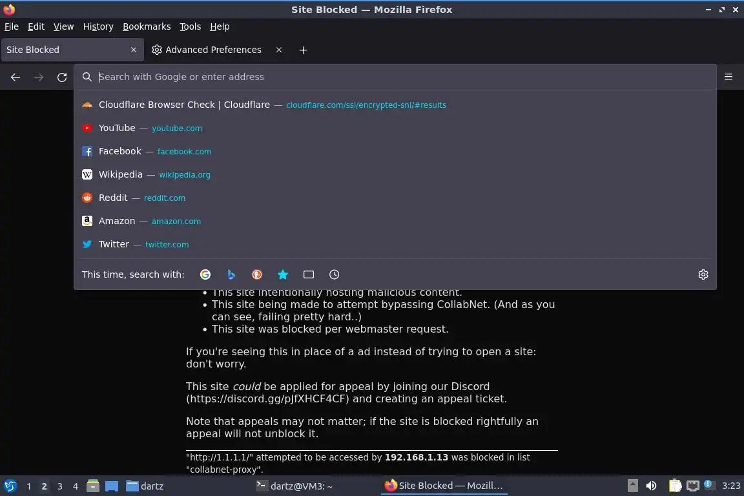Click text mentioning discord.gg/pJfXHCF4CF
Viewport: 744px width, 496px height.
point(267,398)
